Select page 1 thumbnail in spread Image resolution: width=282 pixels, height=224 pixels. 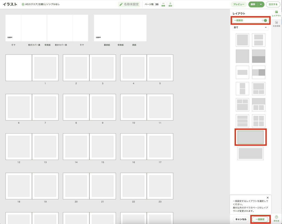point(45,68)
